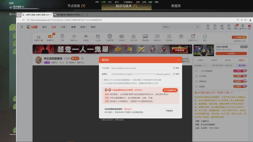The width and height of the screenshot is (253, 142).
Task: Expand the 游戏 dropdown
Action: 83,27
